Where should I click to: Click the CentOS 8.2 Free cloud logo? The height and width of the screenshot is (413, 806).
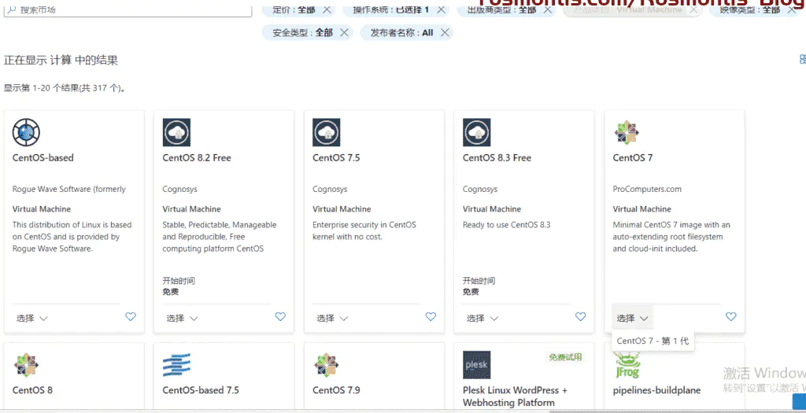176,132
